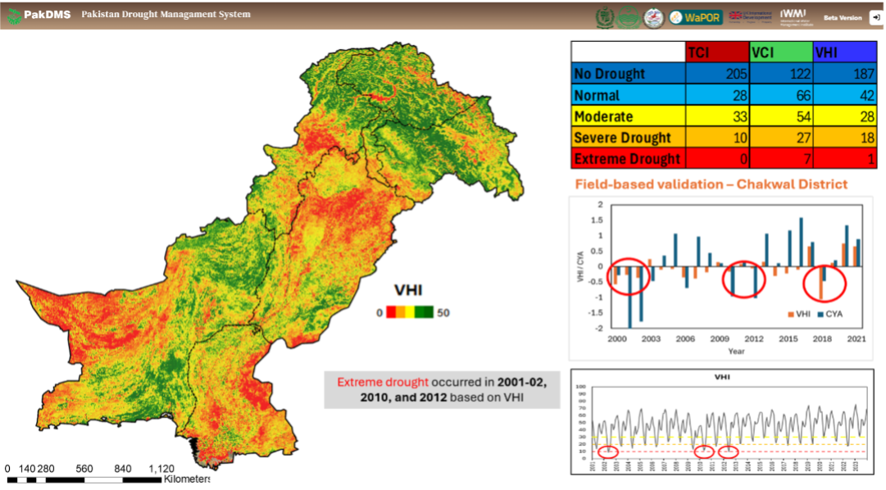Open the sign-in arrow icon
886x490 pixels.
point(875,16)
